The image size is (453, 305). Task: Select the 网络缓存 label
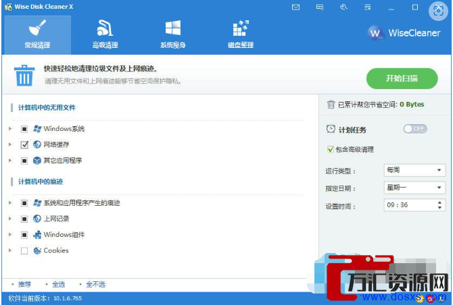click(x=56, y=144)
